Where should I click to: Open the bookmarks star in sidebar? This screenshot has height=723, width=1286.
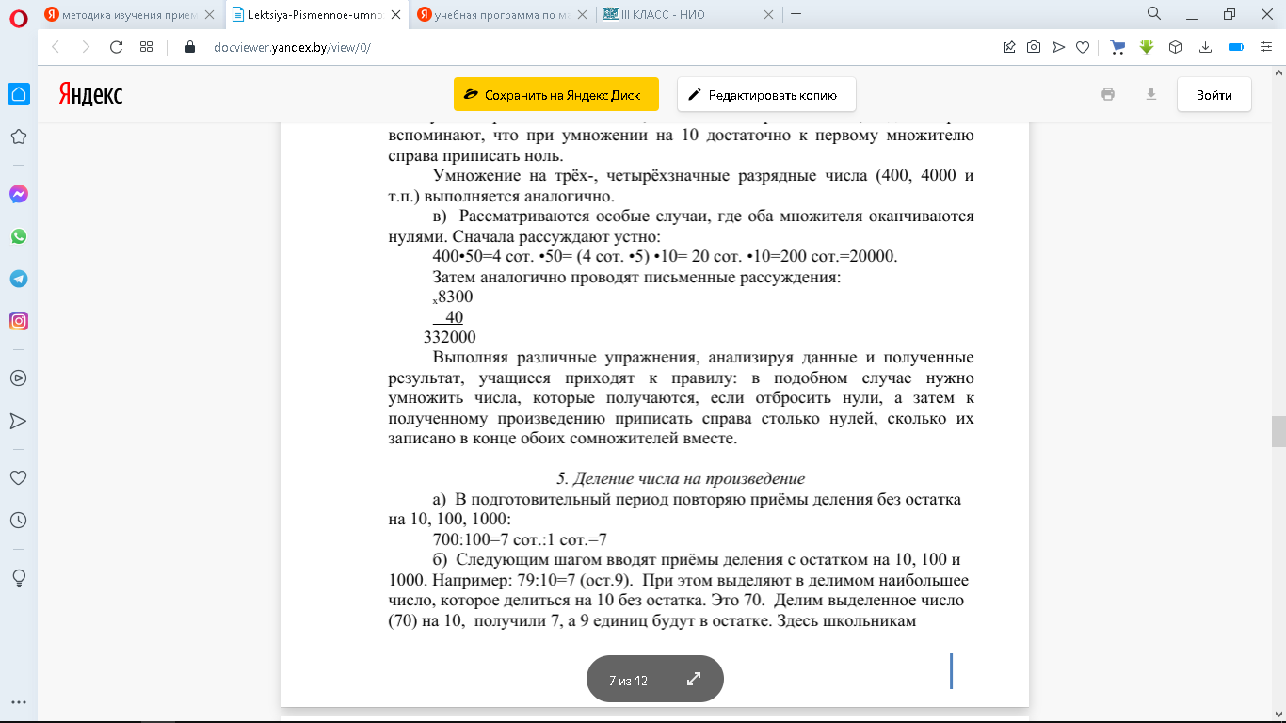pyautogui.click(x=18, y=137)
